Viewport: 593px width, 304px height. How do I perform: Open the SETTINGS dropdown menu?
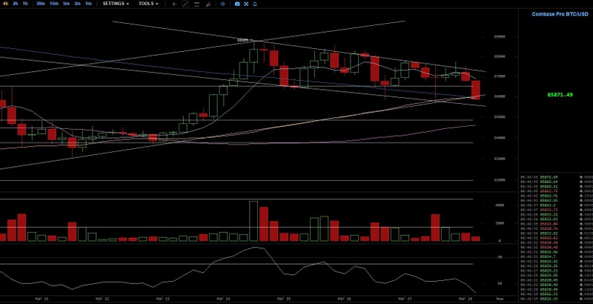click(116, 4)
